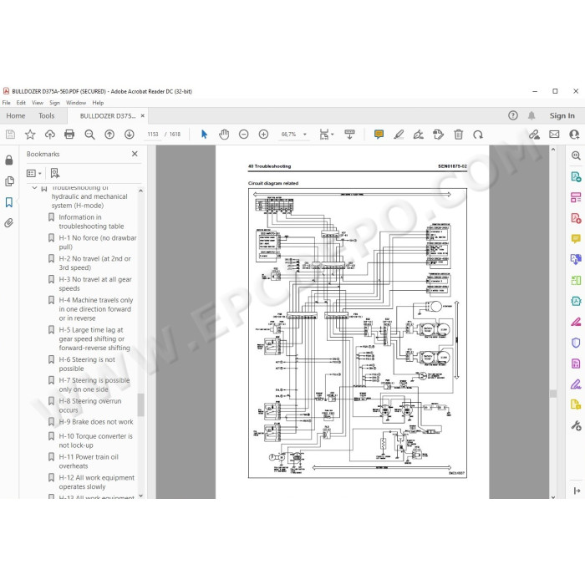The width and height of the screenshot is (585, 585).
Task: Open the page thumbnails panel
Action: pos(9,181)
